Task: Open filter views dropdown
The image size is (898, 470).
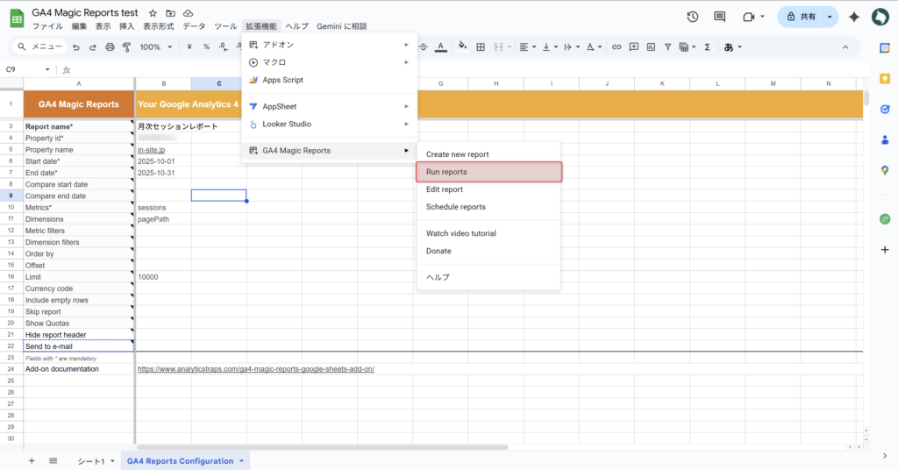Action: pos(687,47)
